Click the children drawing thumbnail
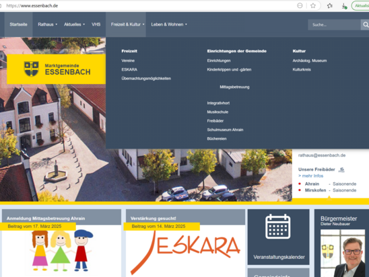This screenshot has height=277, width=369. click(61, 251)
